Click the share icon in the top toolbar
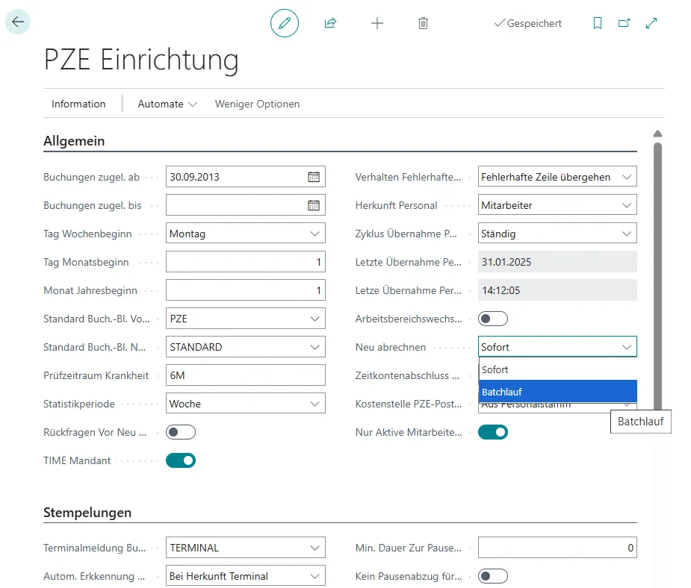This screenshot has width=691, height=588. pyautogui.click(x=329, y=23)
